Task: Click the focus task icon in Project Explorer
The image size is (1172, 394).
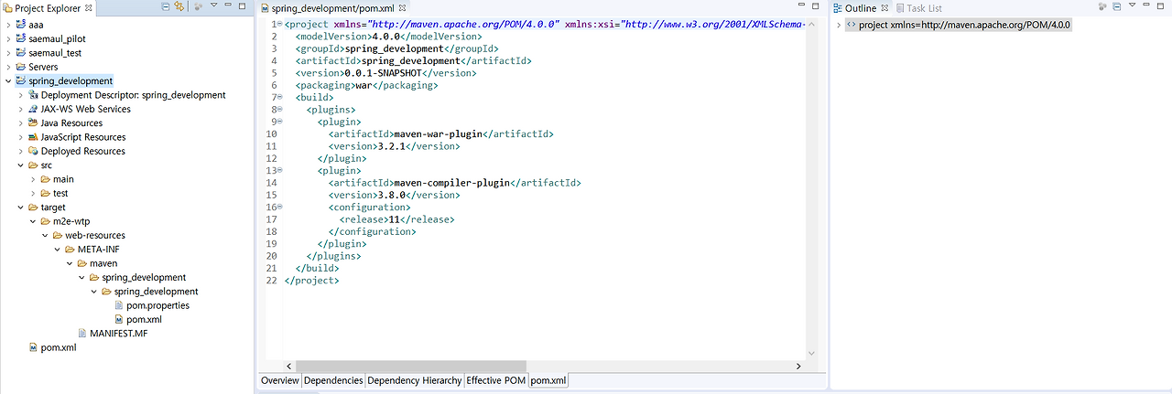Action: (x=198, y=6)
